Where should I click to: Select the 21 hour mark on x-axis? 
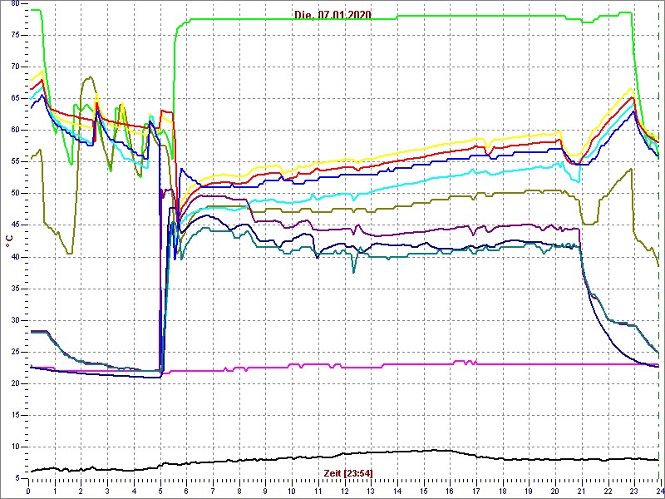[x=581, y=491]
